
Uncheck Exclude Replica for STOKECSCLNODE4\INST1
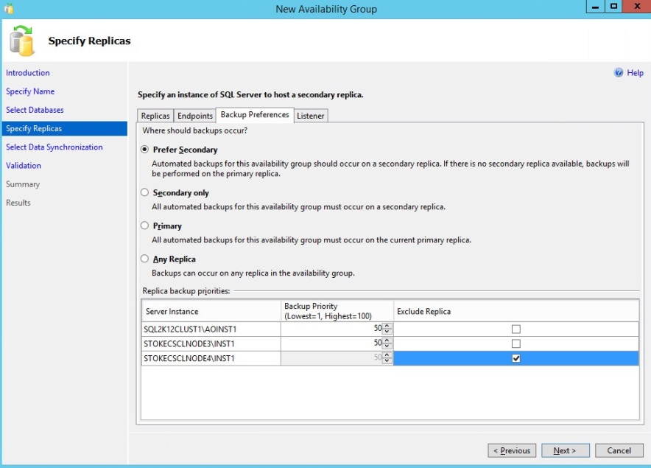[x=515, y=358]
